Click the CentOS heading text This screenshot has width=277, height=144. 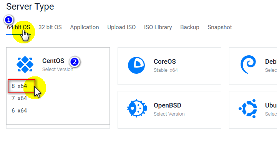[x=53, y=61]
